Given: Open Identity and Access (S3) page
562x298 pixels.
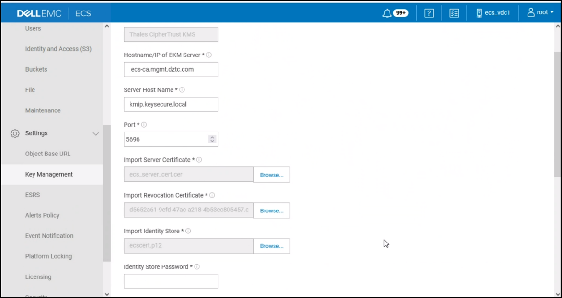Looking at the screenshot, I should pyautogui.click(x=58, y=49).
